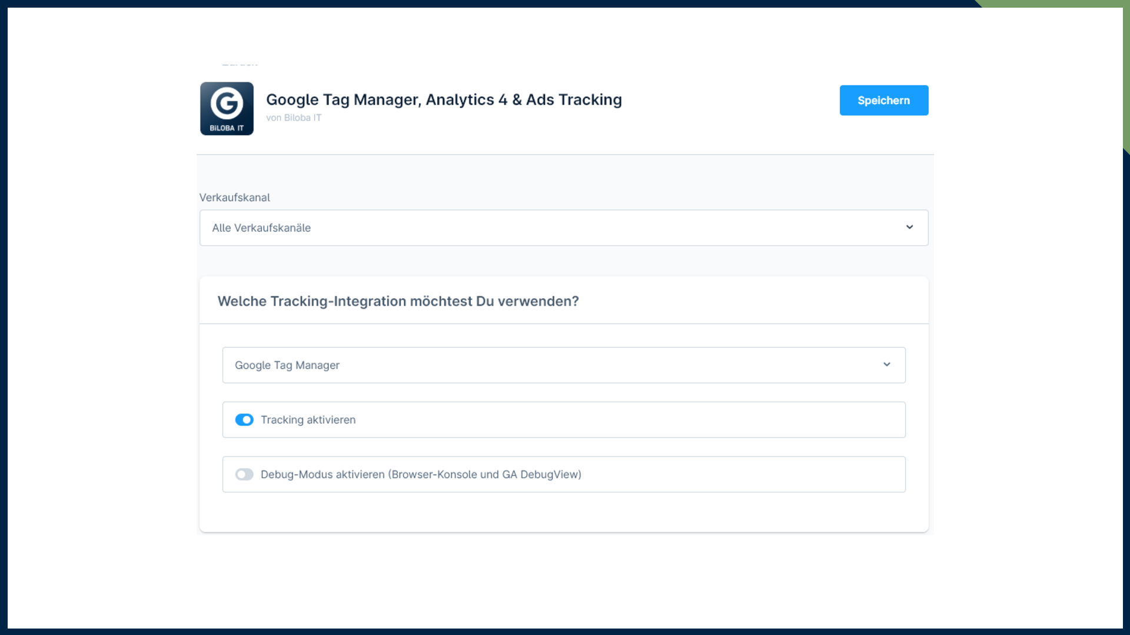The image size is (1130, 635).
Task: Click the chevron in Alle Verkaufskanäle field
Action: [909, 227]
